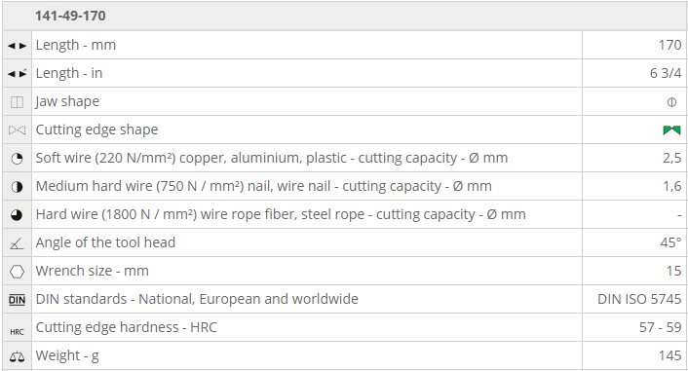Click the Medium hard wire half-circle icon
Image resolution: width=688 pixels, height=371 pixels.
pos(18,187)
